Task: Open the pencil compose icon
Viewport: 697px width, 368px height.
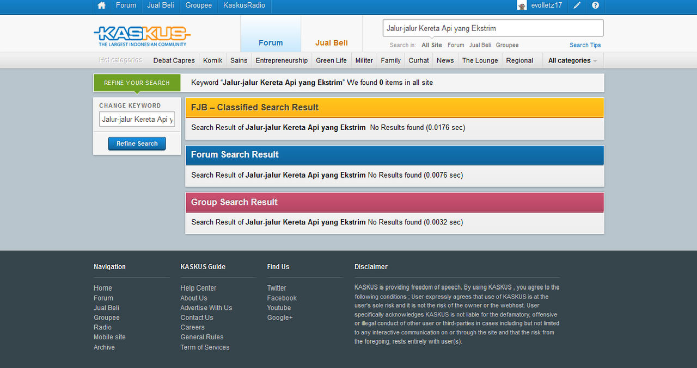Action: (577, 5)
